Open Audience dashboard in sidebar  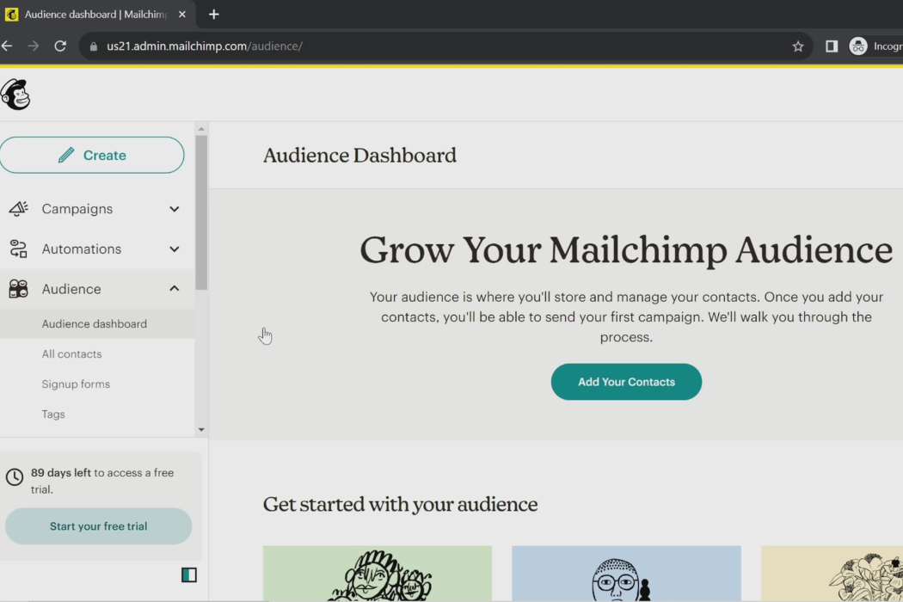[x=95, y=323]
